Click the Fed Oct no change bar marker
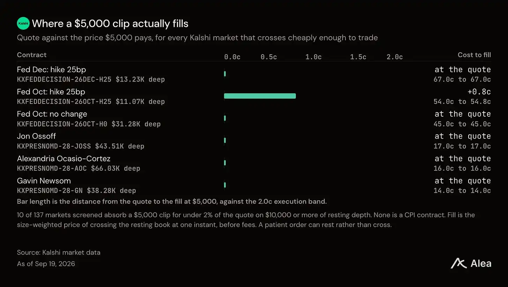The height and width of the screenshot is (287, 508). [225, 118]
